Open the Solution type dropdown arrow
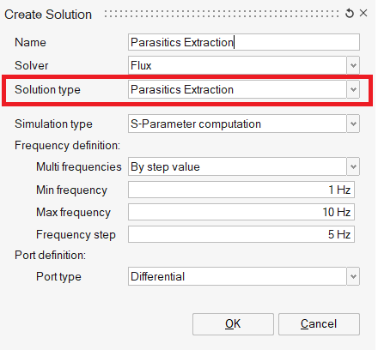This screenshot has height=350, width=378. coord(353,89)
